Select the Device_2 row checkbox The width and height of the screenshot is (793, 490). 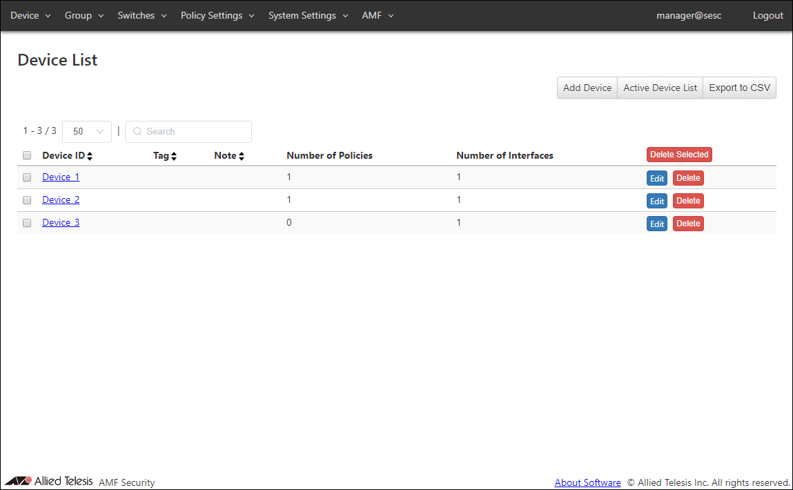tap(27, 200)
